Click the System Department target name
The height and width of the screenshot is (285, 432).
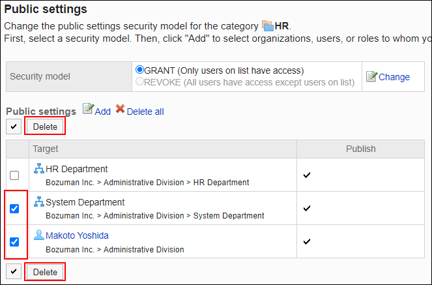tap(85, 202)
